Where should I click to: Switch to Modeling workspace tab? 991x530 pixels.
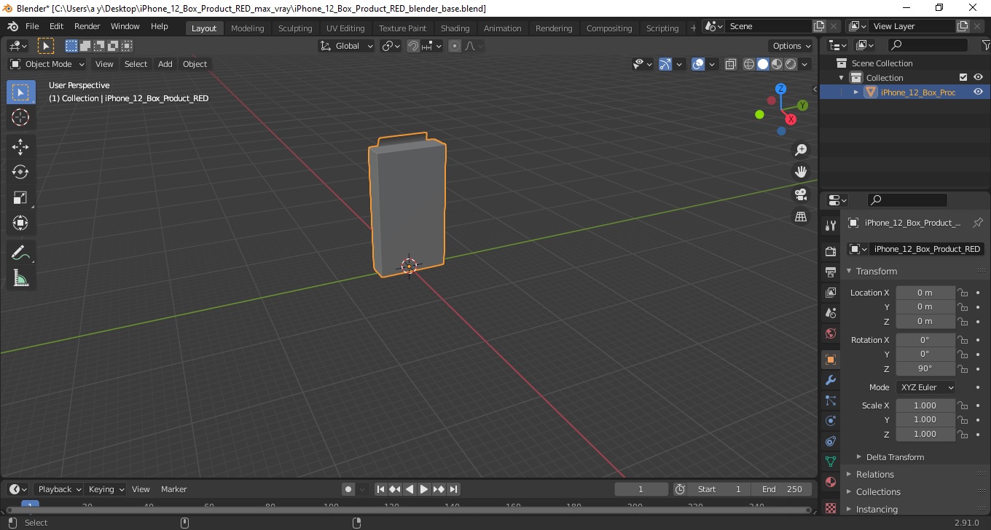(x=247, y=28)
